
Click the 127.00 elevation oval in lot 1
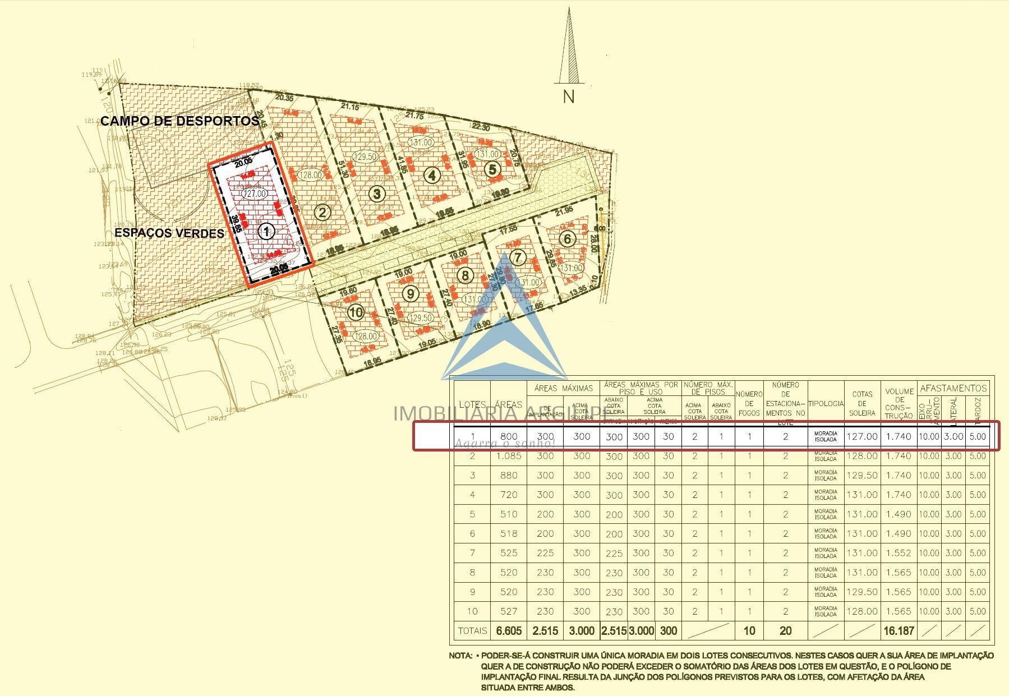[x=255, y=193]
